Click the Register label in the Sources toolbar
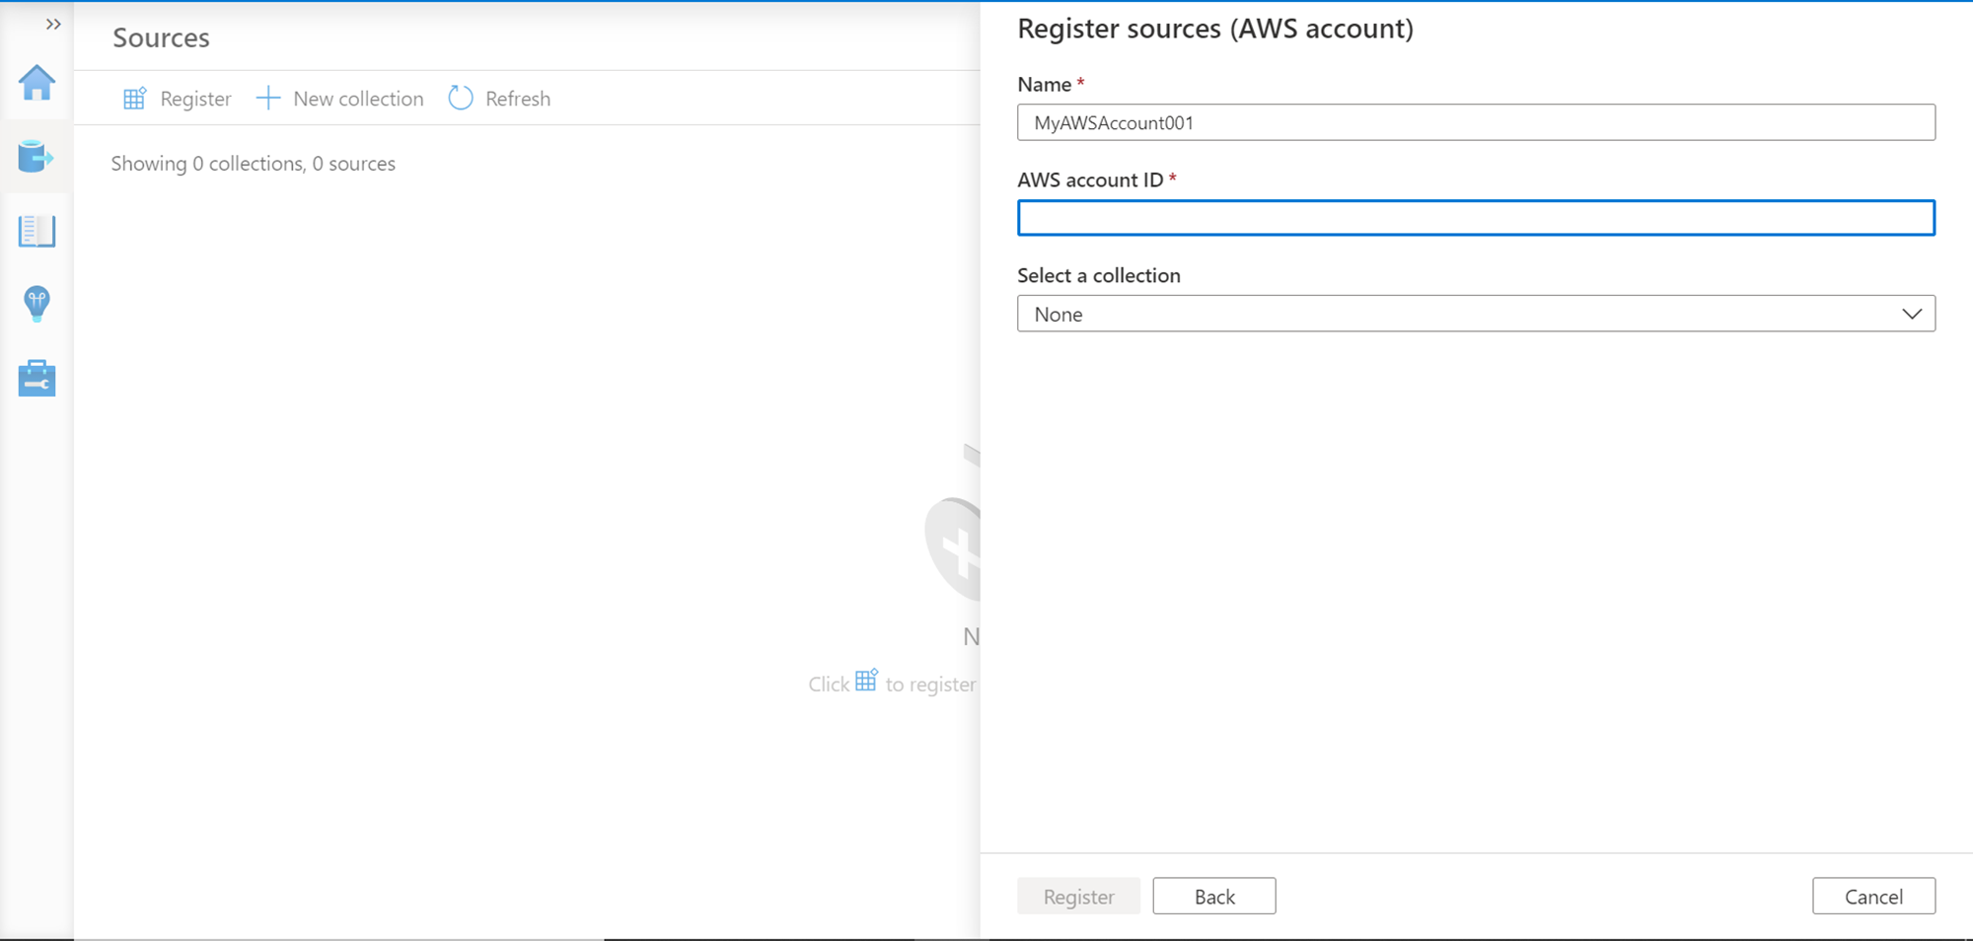This screenshot has height=941, width=1973. [195, 99]
